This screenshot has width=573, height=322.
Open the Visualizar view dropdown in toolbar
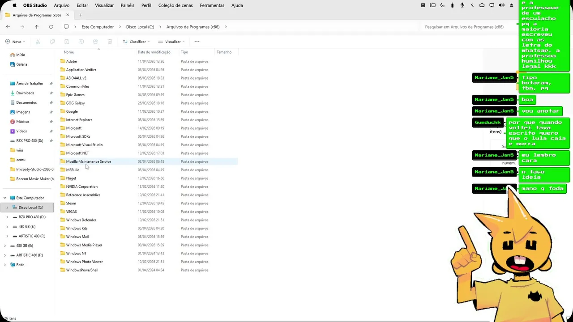pyautogui.click(x=171, y=42)
